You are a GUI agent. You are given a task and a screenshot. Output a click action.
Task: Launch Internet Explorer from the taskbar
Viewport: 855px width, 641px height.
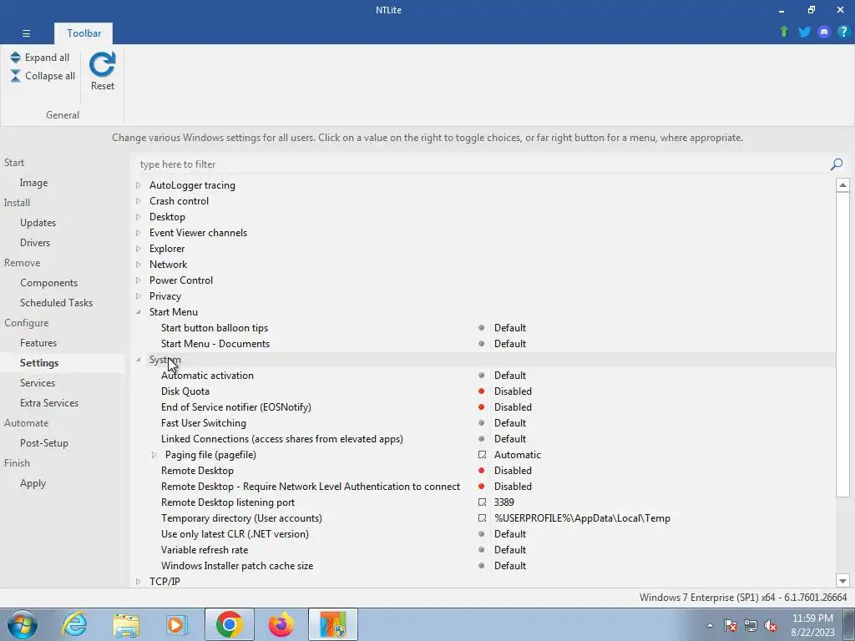coord(74,624)
